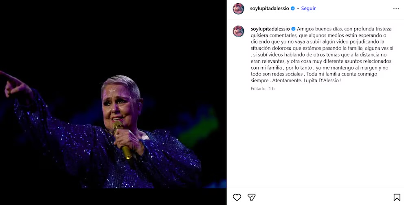Click header username soylupitadalessio
This screenshot has width=404, height=205.
[269, 9]
